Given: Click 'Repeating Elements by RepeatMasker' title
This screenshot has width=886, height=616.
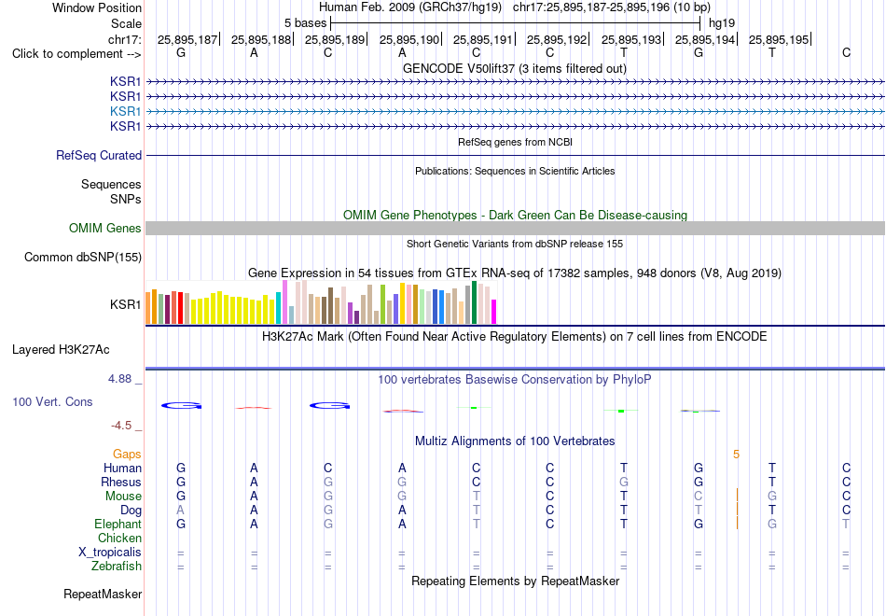Looking at the screenshot, I should [516, 581].
